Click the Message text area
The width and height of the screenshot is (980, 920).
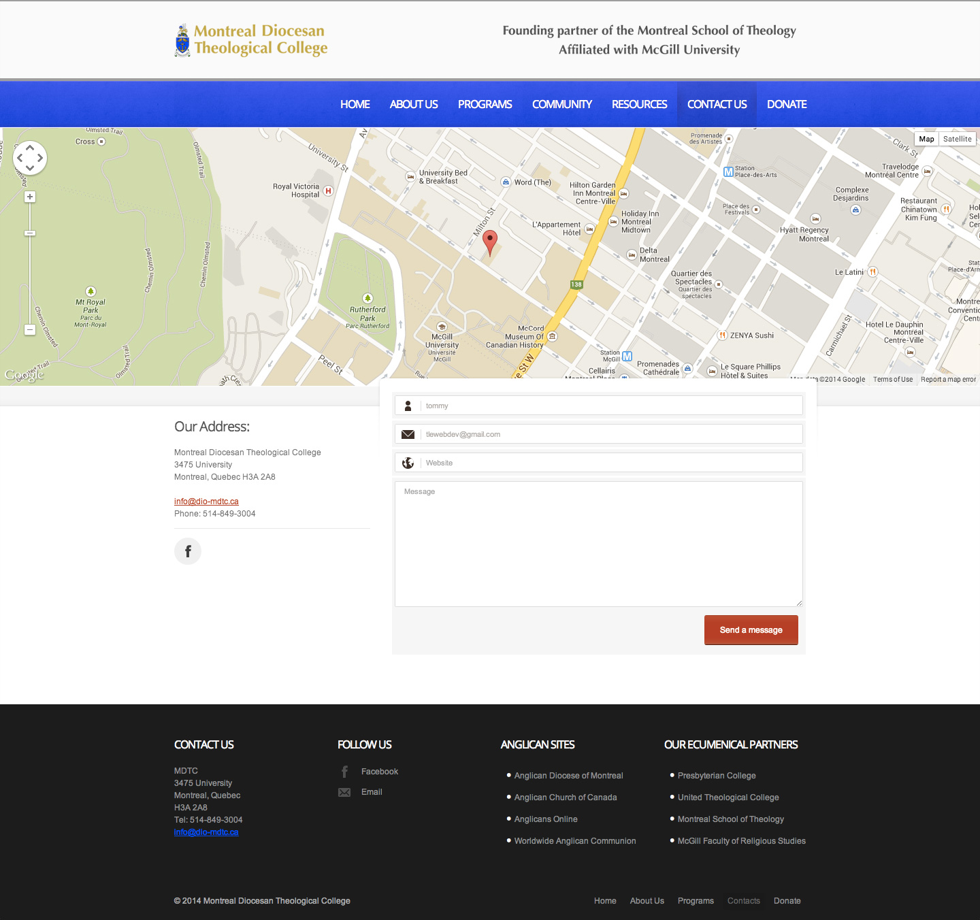tap(599, 544)
